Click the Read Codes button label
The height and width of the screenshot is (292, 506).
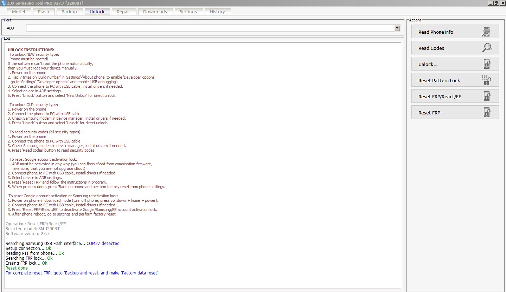[431, 48]
